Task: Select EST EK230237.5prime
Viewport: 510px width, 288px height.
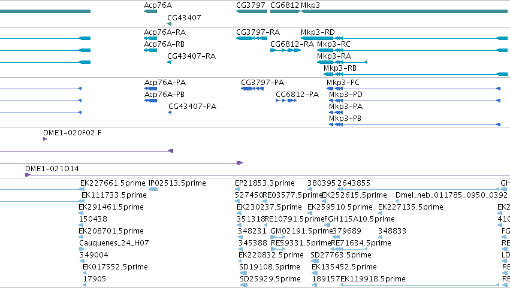Action: click(239, 214)
